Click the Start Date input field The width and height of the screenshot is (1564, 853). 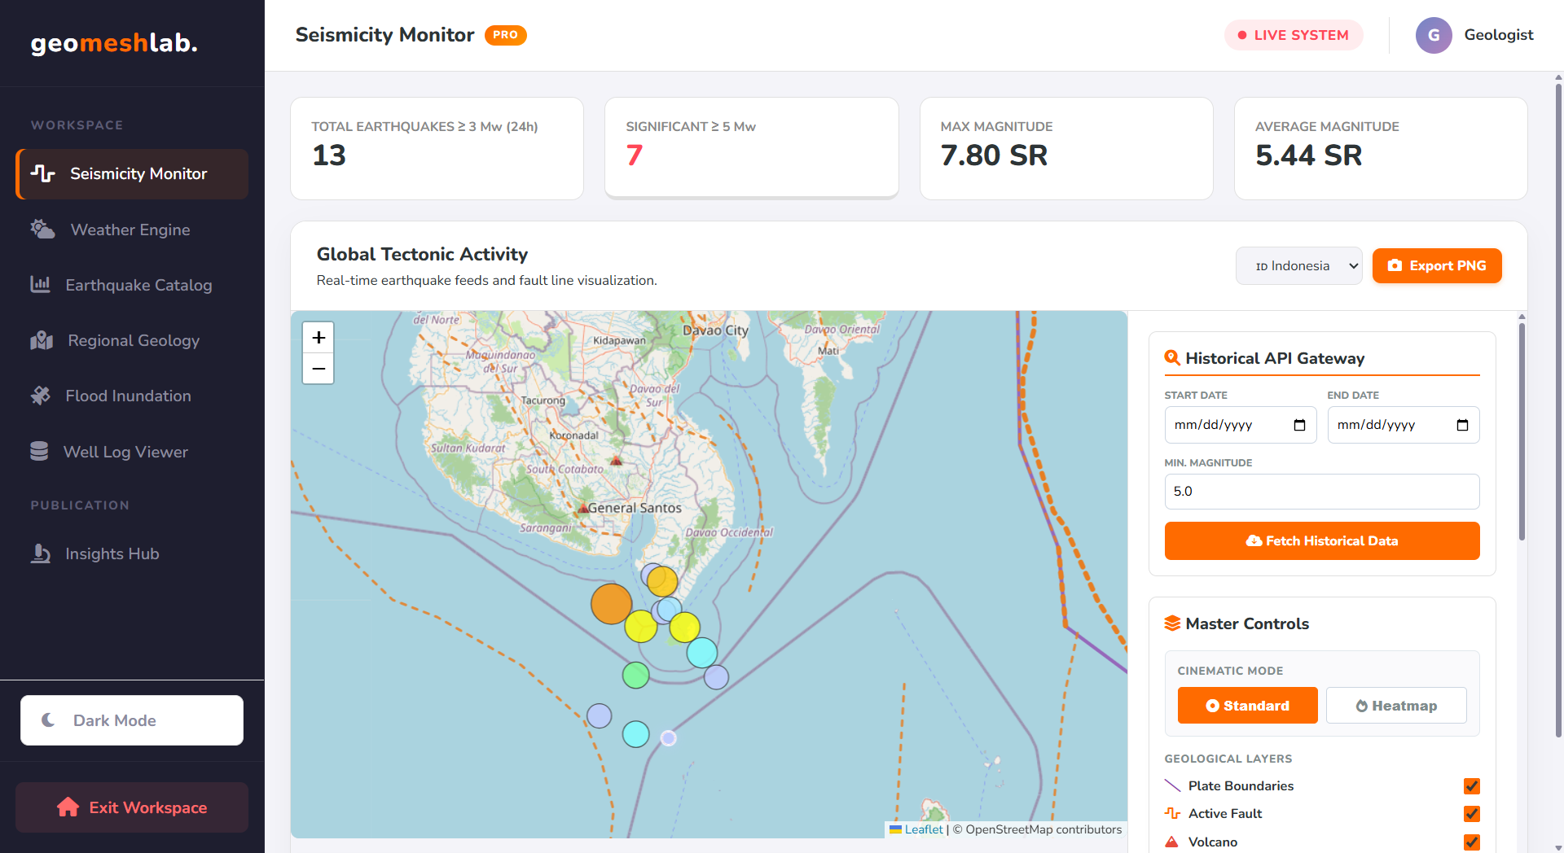[1241, 425]
